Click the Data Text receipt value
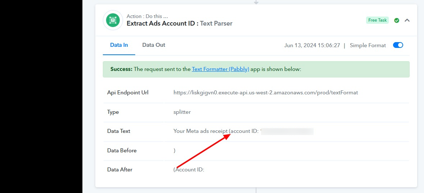 click(x=216, y=131)
